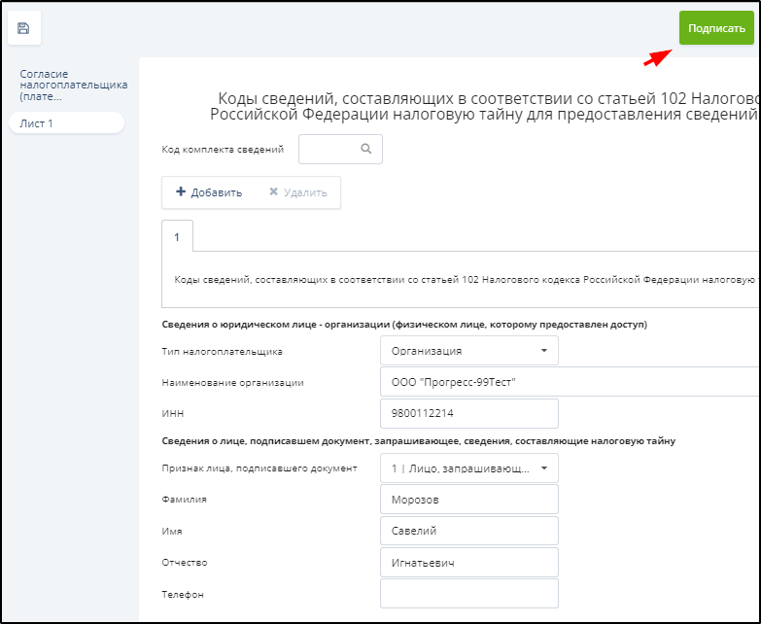Click the magnifier search icon

[x=366, y=150]
